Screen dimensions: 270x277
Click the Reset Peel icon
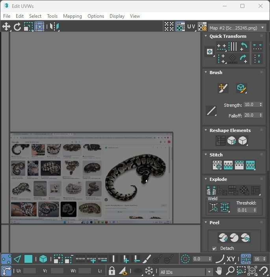click(x=245, y=238)
